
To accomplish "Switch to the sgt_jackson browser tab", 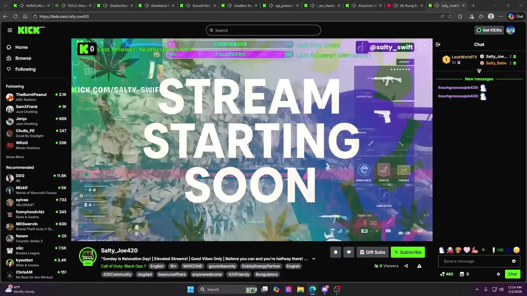I will click(281, 6).
